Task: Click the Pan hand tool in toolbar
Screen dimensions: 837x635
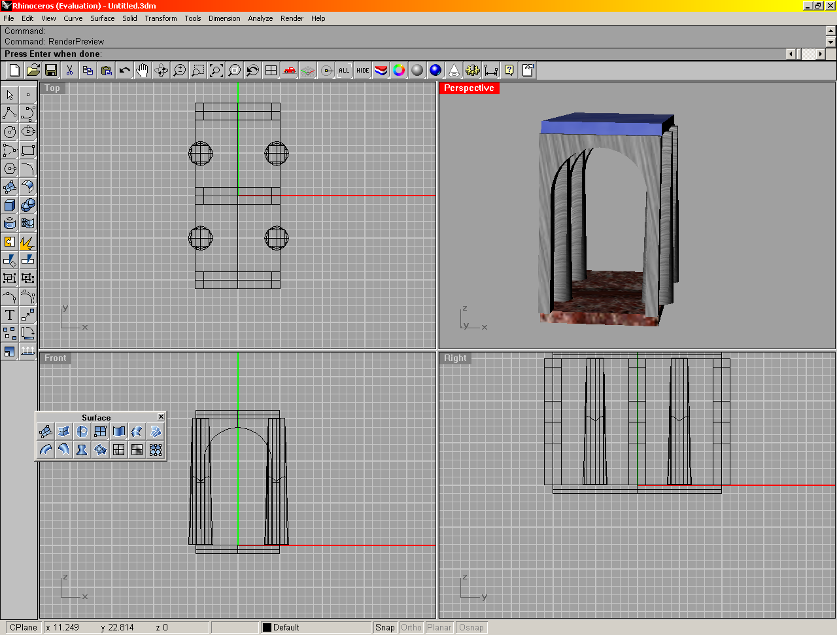Action: (x=143, y=71)
